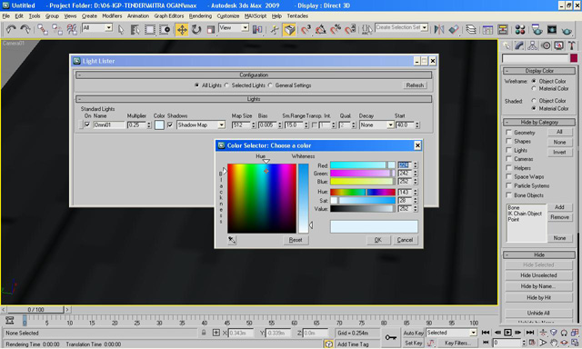
Task: Click the Mirror tool icon
Action: click(439, 29)
